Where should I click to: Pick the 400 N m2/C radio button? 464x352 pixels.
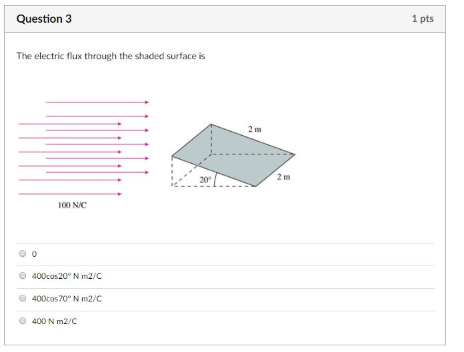23,321
